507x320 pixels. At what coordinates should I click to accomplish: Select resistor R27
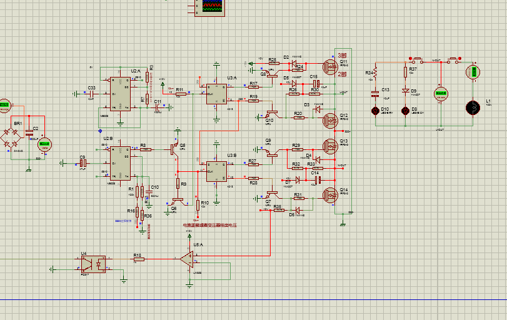254,164
